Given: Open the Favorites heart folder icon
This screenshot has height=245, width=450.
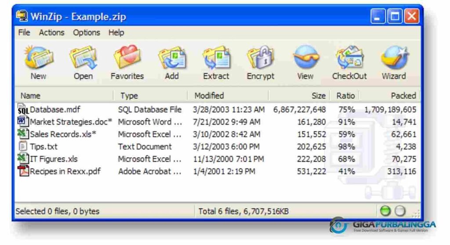Looking at the screenshot, I should point(127,57).
